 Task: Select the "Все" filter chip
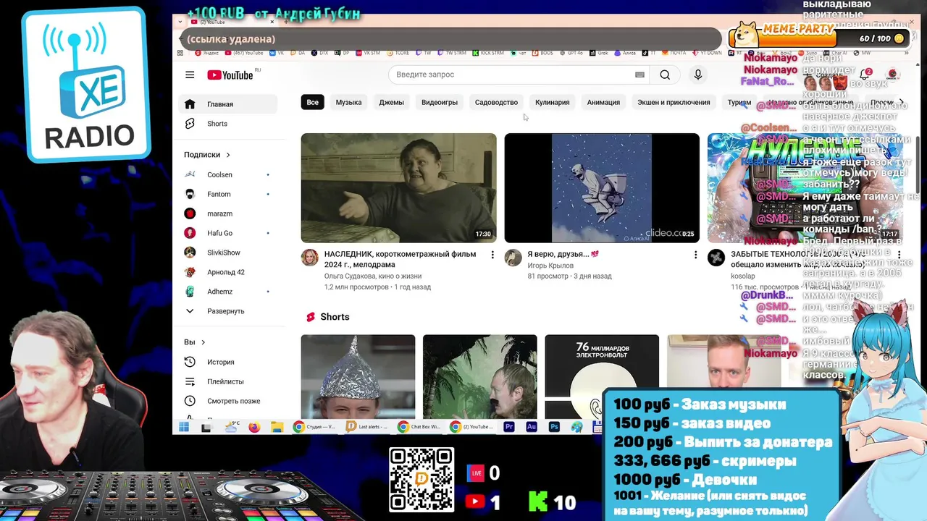pos(312,102)
